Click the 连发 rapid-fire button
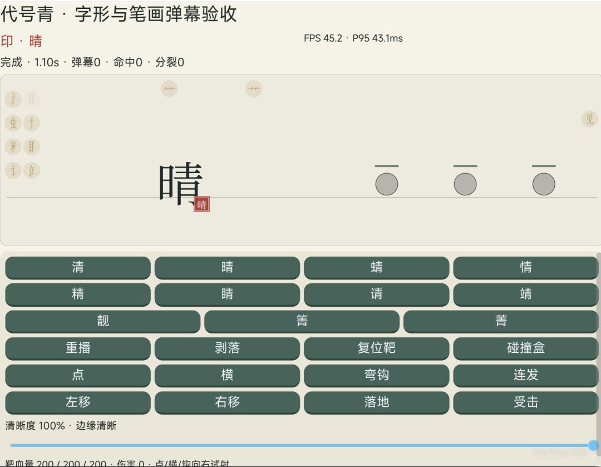601x467 pixels. [x=526, y=375]
